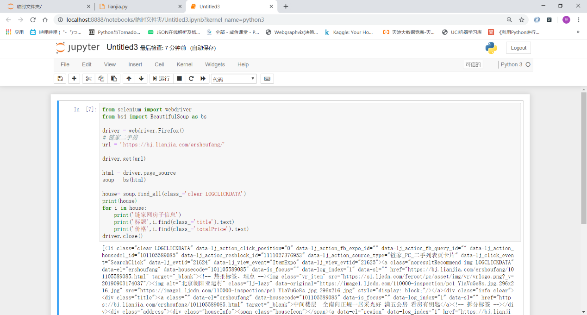Open the Kaggle bookmark

349,32
